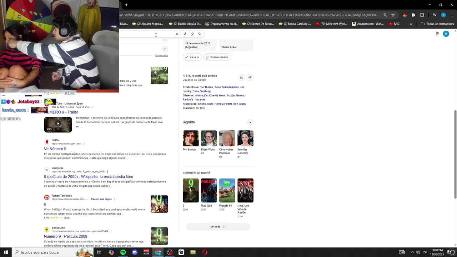
Task: Show hidden system tray icons
Action: click(412, 252)
